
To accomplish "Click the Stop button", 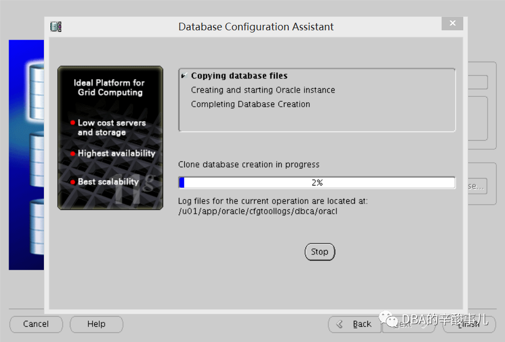I will tap(320, 252).
